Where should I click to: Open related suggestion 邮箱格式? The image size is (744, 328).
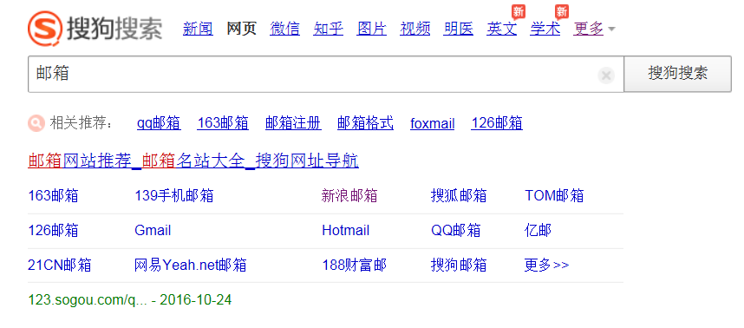coord(365,123)
